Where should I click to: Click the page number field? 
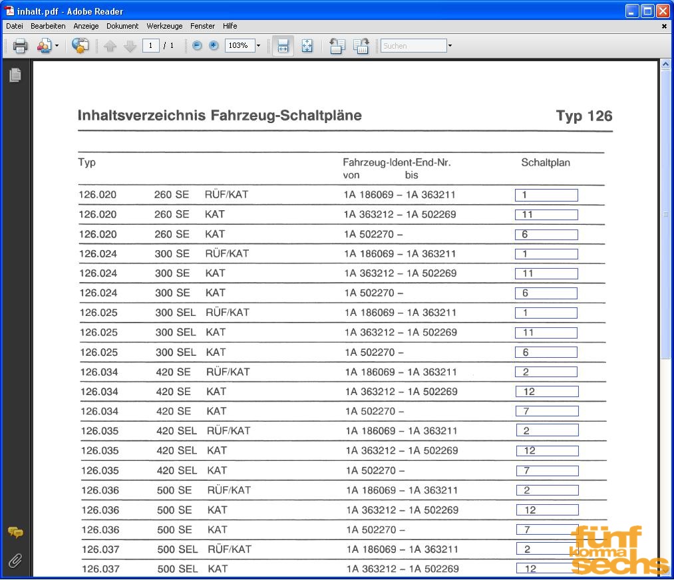click(151, 45)
